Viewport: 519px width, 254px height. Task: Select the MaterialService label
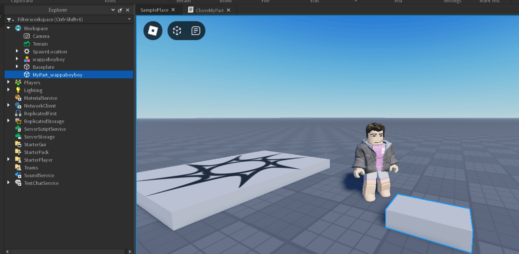(x=41, y=98)
